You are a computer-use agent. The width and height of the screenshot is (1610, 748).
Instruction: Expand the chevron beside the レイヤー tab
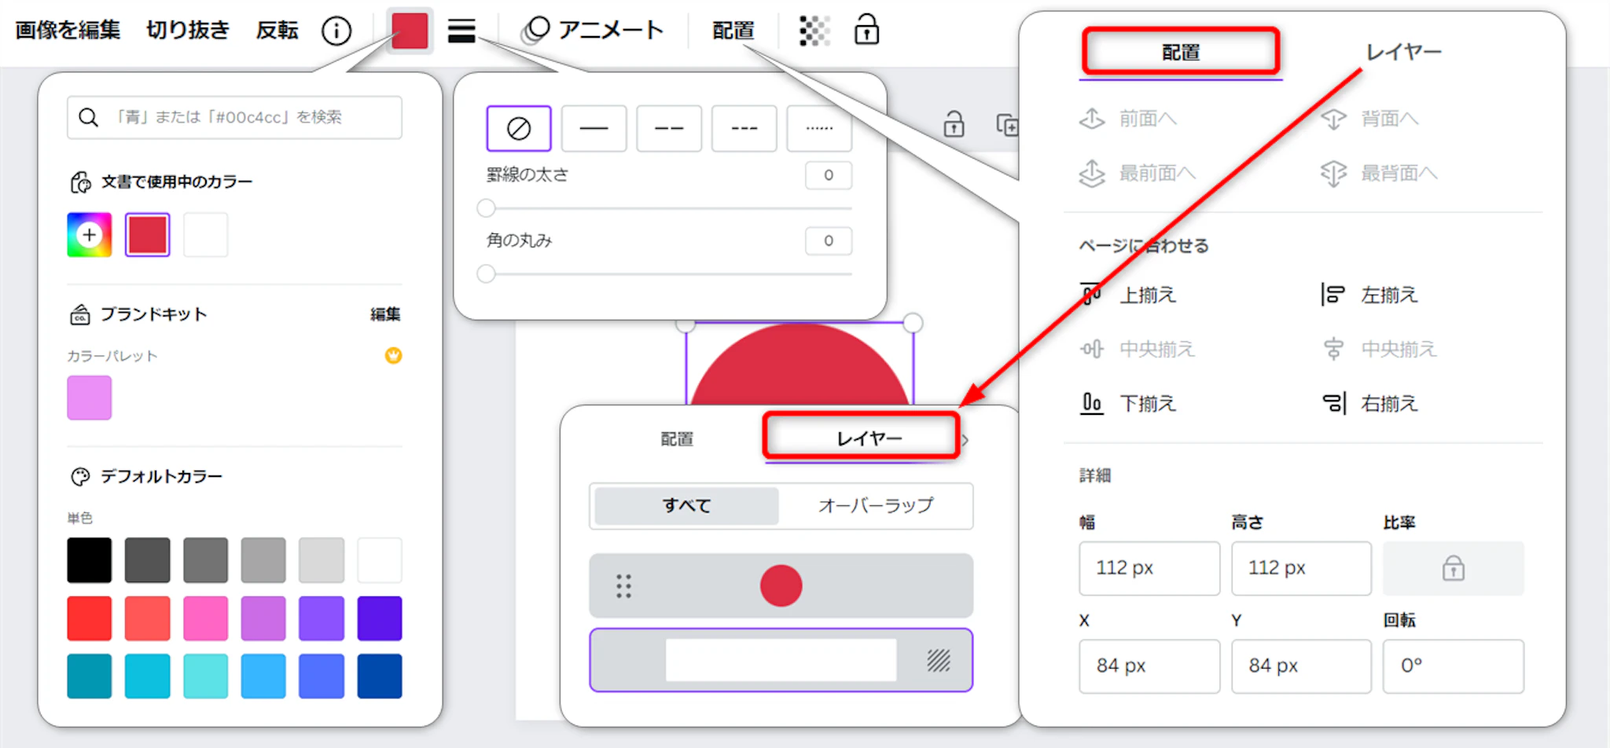[966, 440]
